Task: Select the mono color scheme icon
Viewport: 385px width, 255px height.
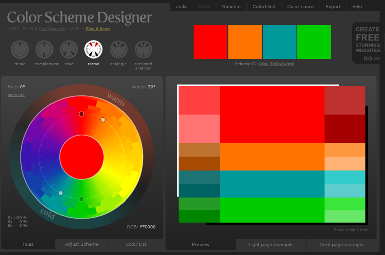Action: 20,50
